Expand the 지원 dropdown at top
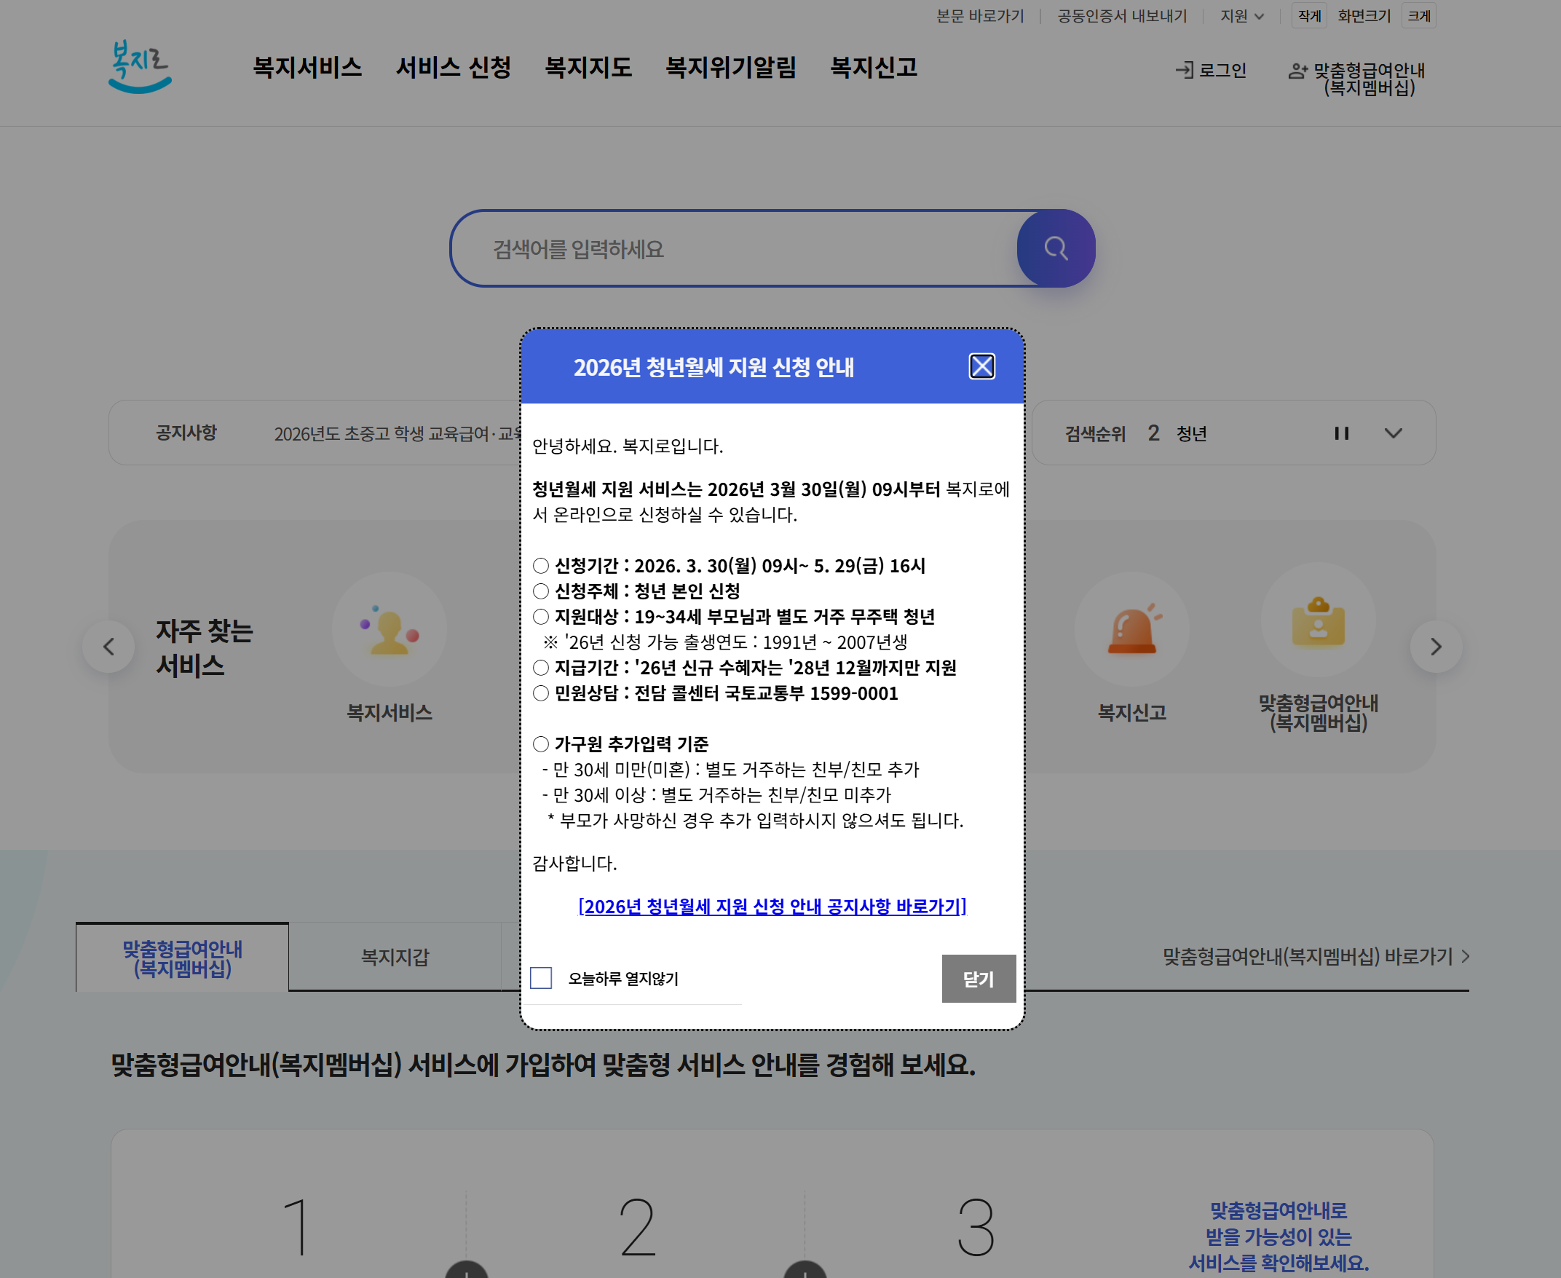 1241,15
